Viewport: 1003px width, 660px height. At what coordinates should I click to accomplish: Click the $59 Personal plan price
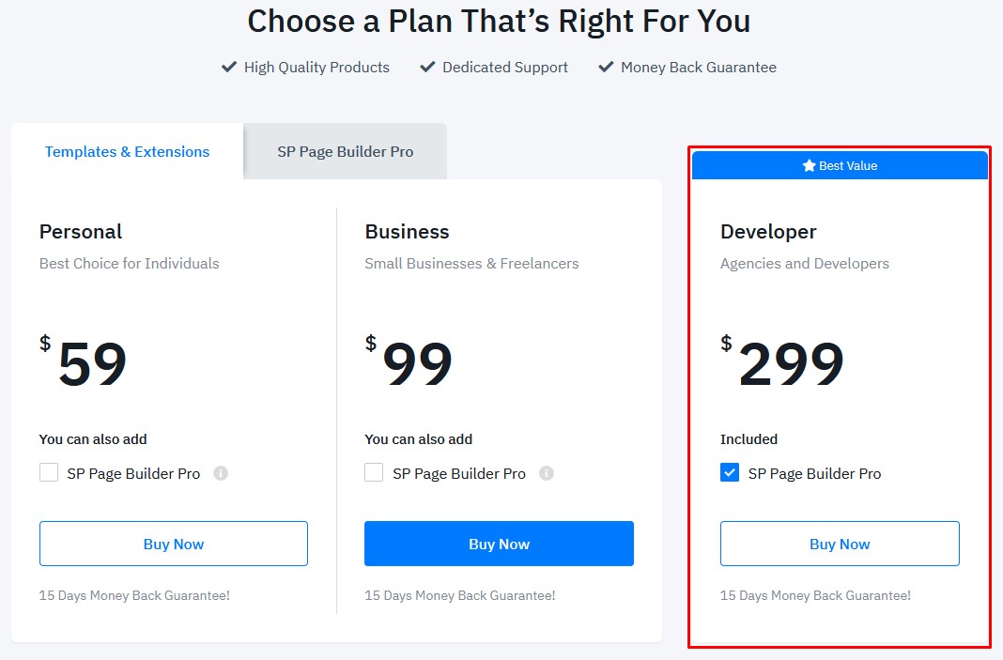[x=91, y=363]
